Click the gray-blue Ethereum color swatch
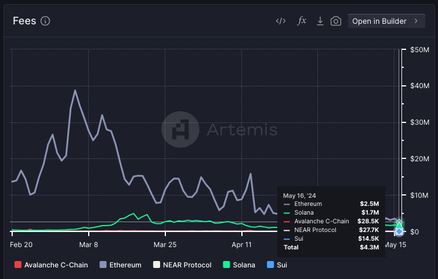 pos(103,264)
